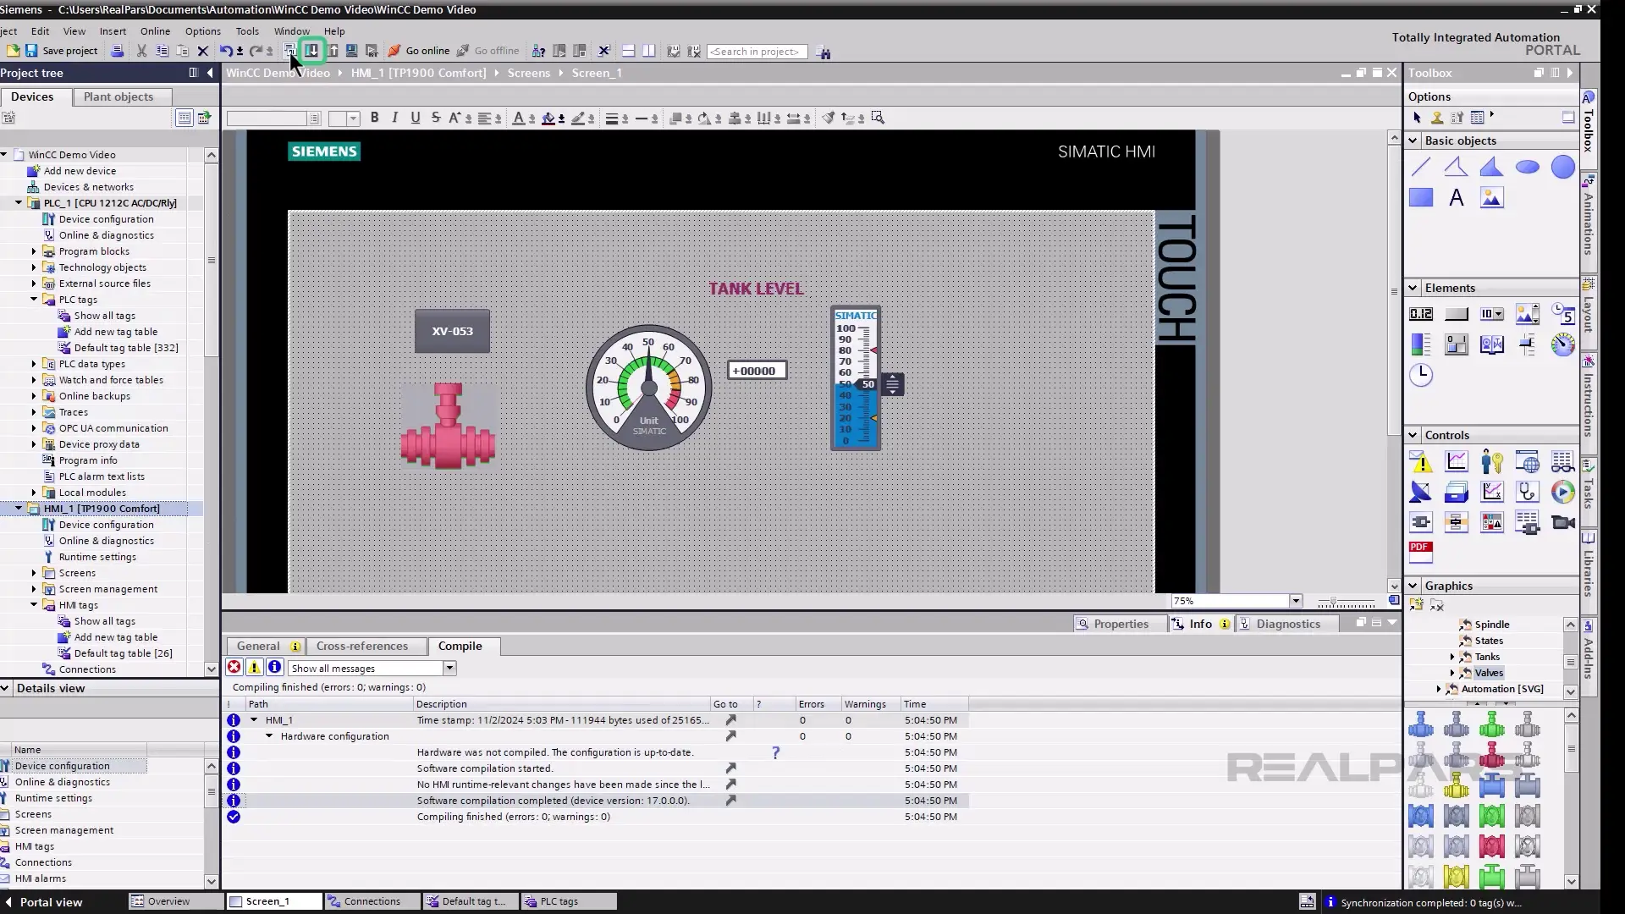Select the Circle basic object
Screen dimensions: 1625x914
[x=1563, y=167]
